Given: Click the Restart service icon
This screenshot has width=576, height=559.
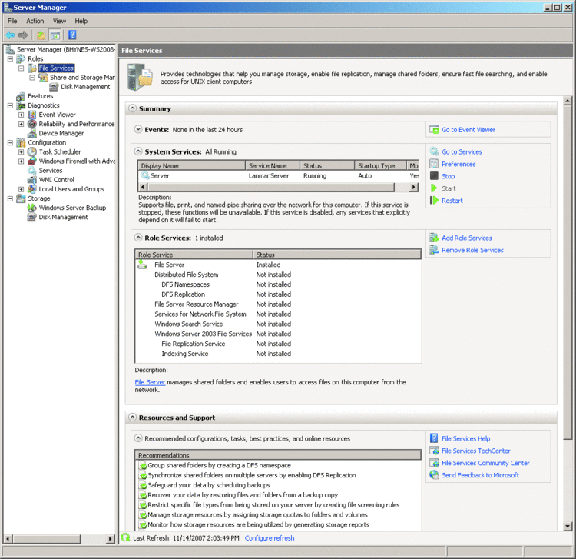Looking at the screenshot, I should tap(435, 201).
